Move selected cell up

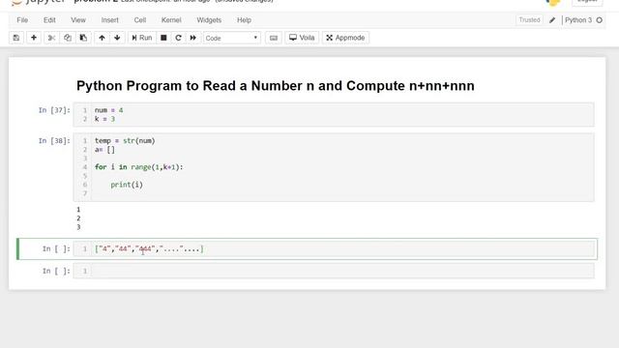tap(102, 38)
